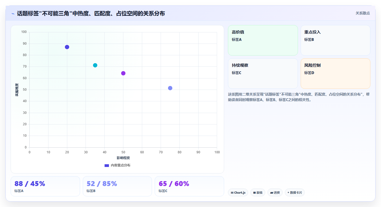Viewport: 381px width, 207px height.
Task: Click the chart description paragraph text
Action: click(299, 97)
